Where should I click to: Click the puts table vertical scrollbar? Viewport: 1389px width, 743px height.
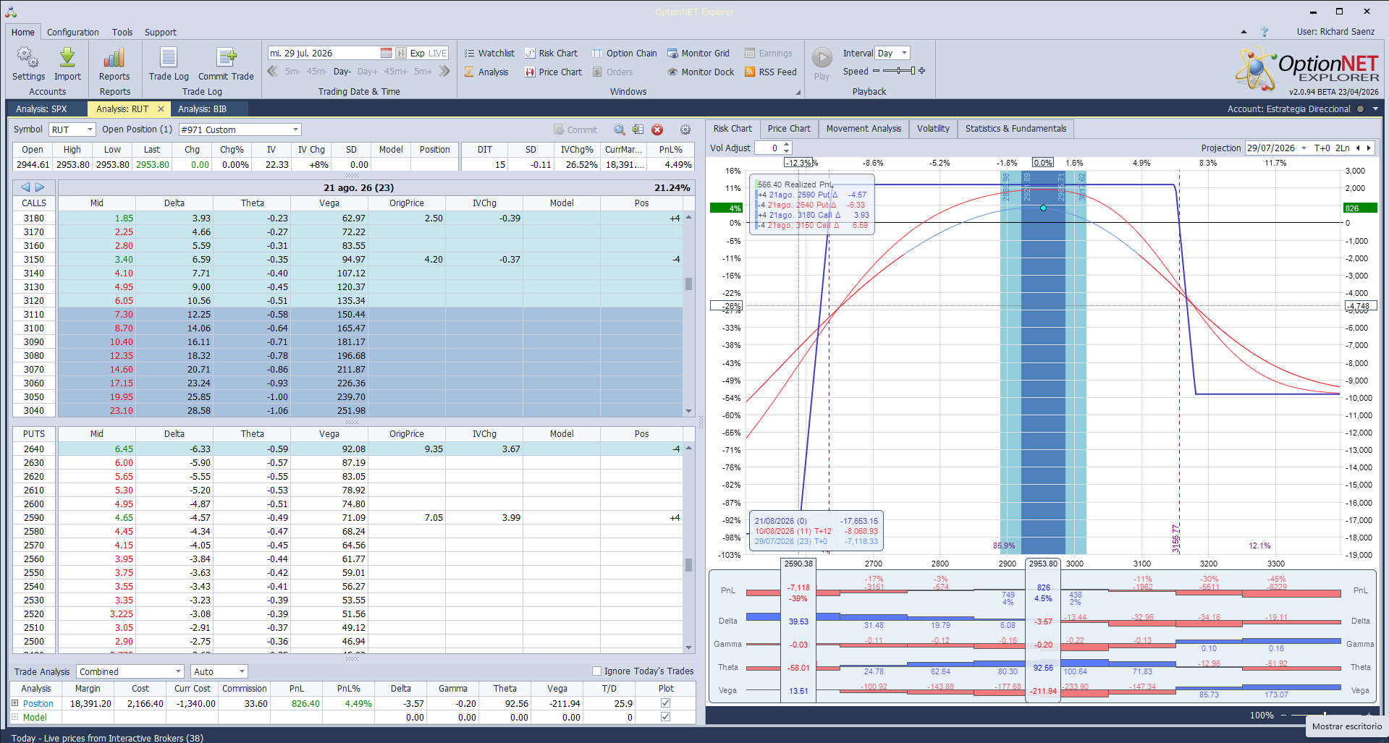pyautogui.click(x=688, y=548)
